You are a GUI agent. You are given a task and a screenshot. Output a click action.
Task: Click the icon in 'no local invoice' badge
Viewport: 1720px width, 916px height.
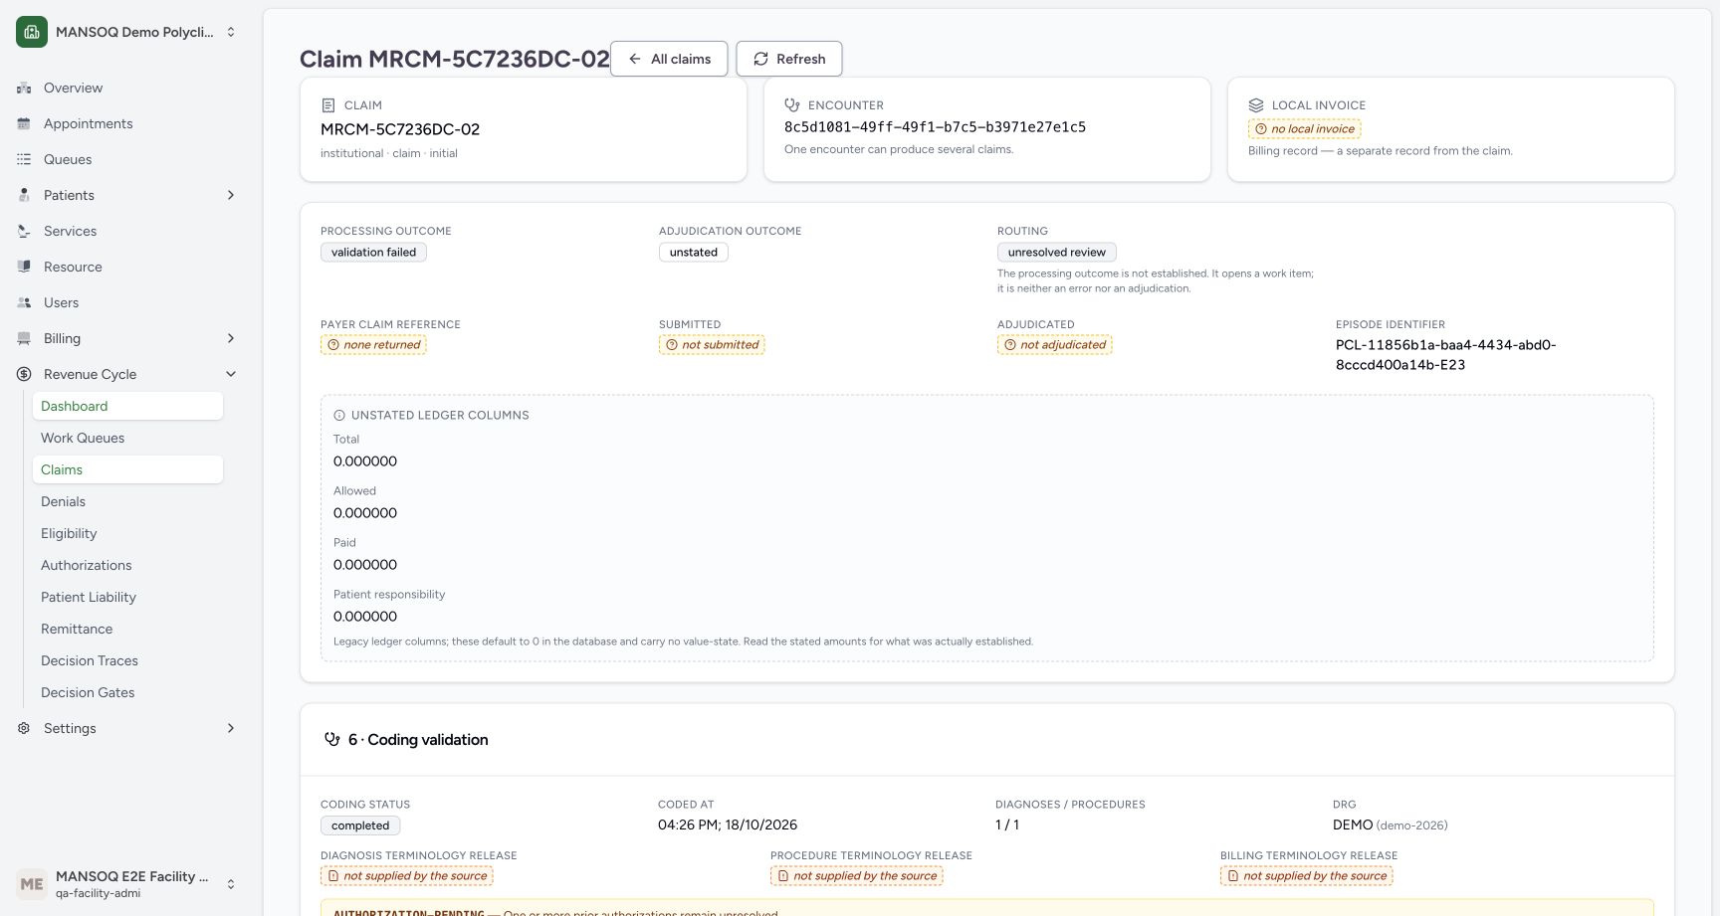coord(1261,129)
